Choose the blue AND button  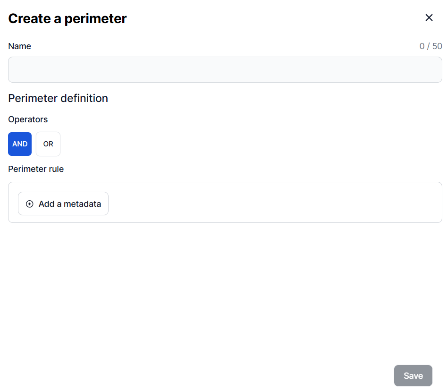pos(20,144)
